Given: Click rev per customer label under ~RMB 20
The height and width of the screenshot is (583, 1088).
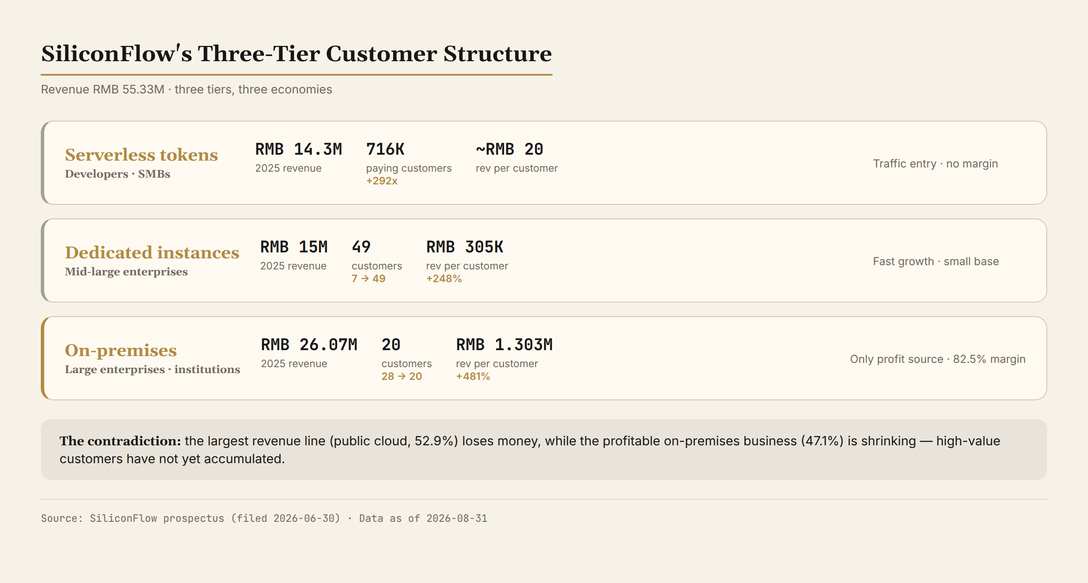Looking at the screenshot, I should click(517, 168).
